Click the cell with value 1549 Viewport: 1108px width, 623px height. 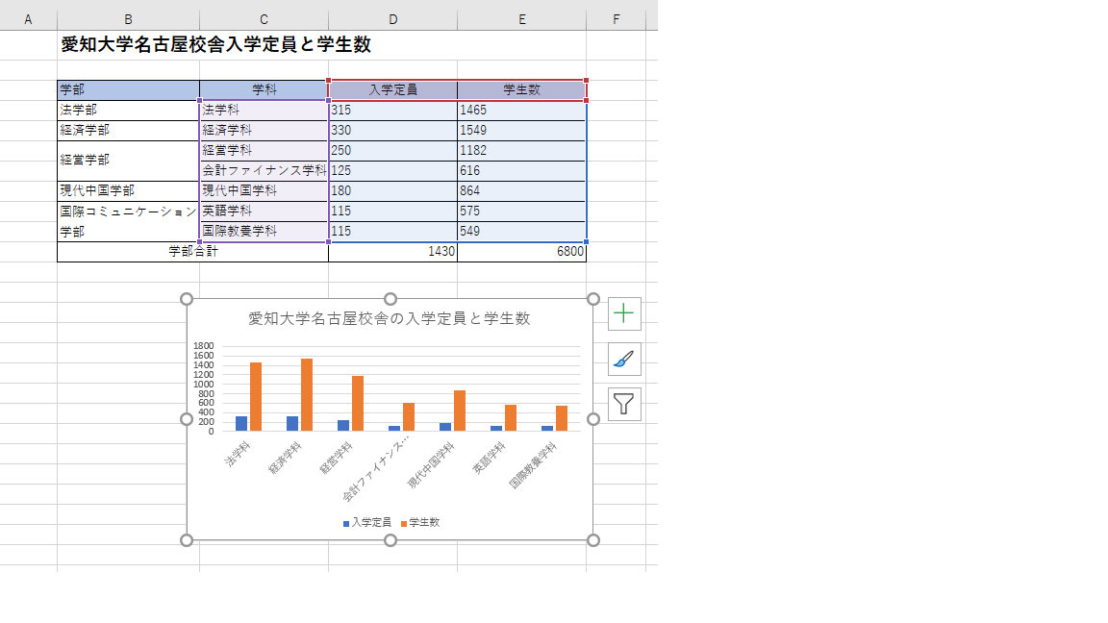[521, 130]
